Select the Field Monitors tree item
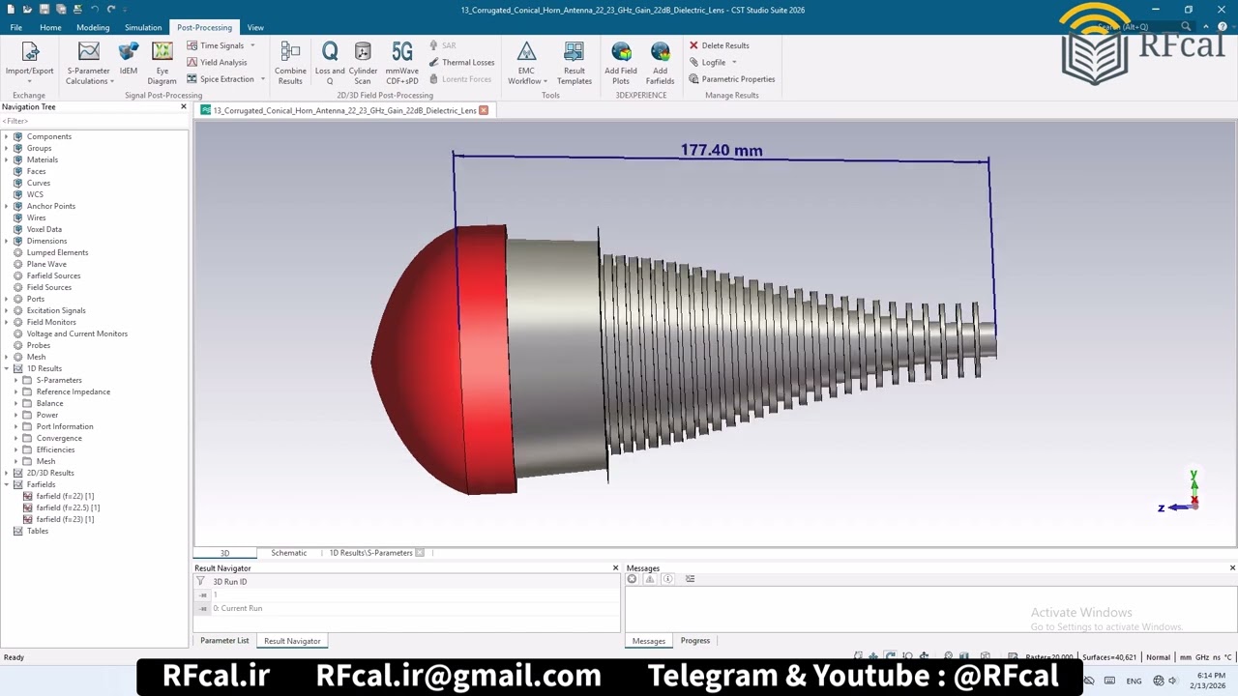This screenshot has height=696, width=1238. [51, 322]
